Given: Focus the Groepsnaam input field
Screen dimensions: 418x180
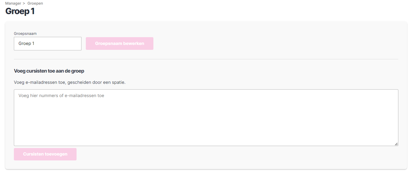Looking at the screenshot, I should (47, 43).
